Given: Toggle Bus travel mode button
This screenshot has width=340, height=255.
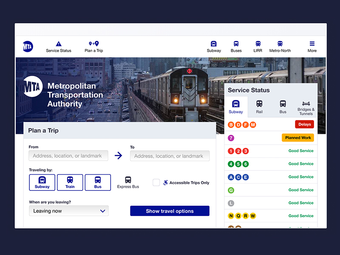Looking at the screenshot, I should 98,183.
